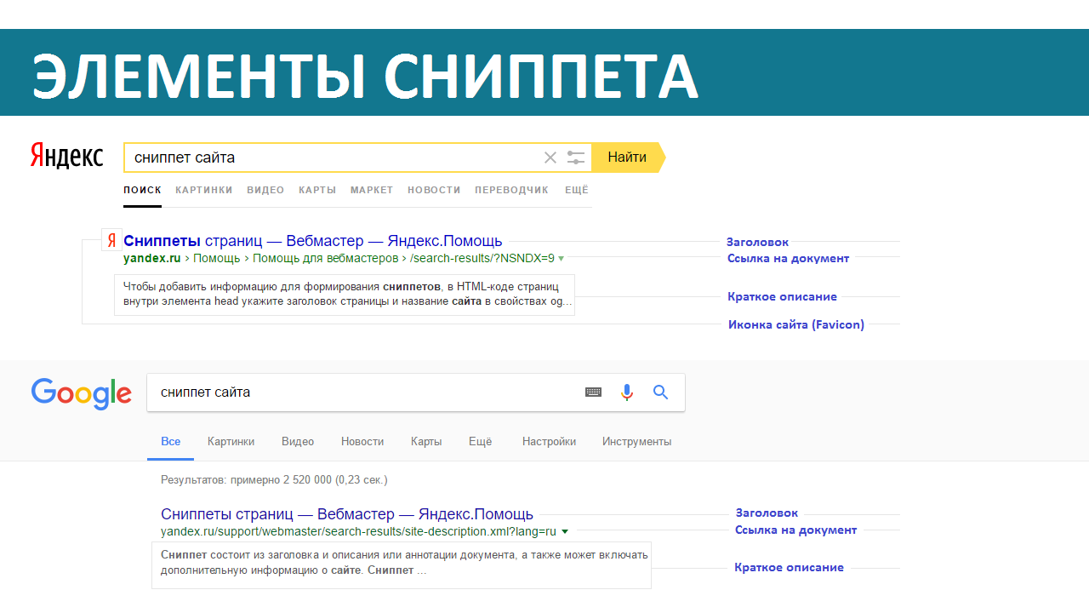The width and height of the screenshot is (1089, 613).
Task: Click the upper Краткое описание label
Action: [x=782, y=297]
